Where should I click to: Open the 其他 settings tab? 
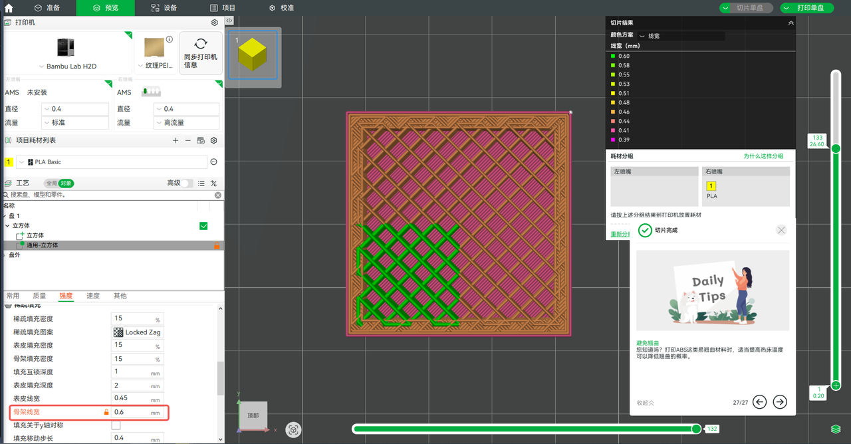click(120, 296)
